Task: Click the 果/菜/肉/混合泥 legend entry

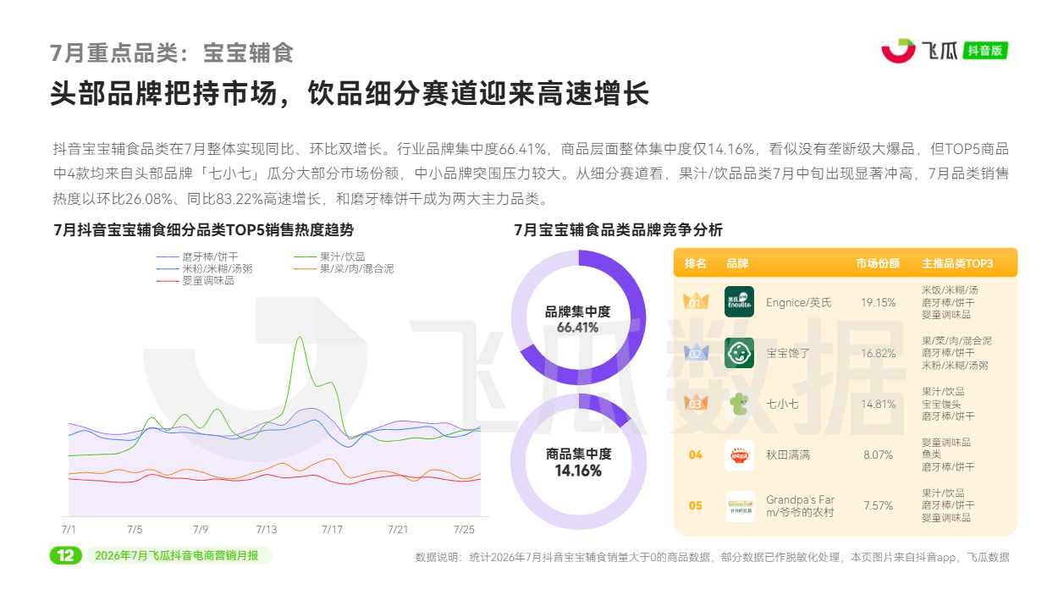Action: [x=344, y=268]
